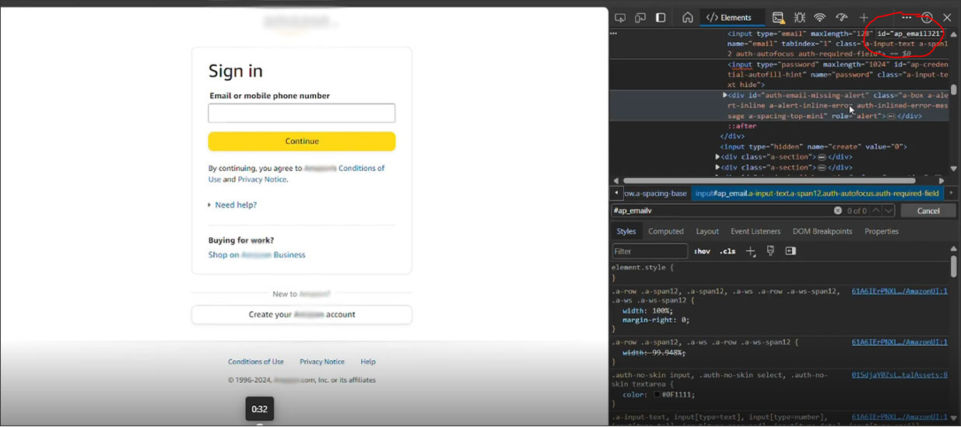Open the footer Help link
961x427 pixels.
[368, 362]
